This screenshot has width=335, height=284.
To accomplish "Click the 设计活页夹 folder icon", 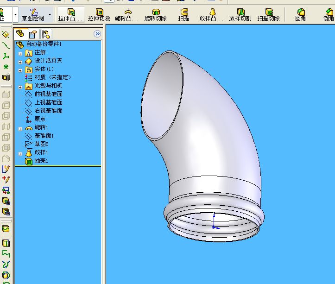I will coord(29,62).
